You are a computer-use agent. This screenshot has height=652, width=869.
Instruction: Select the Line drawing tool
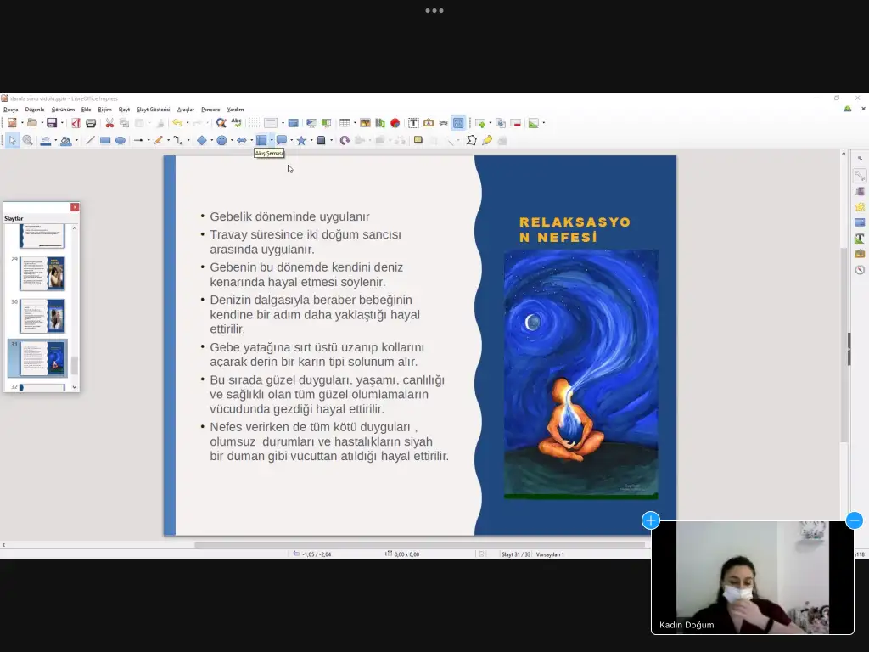coord(90,141)
